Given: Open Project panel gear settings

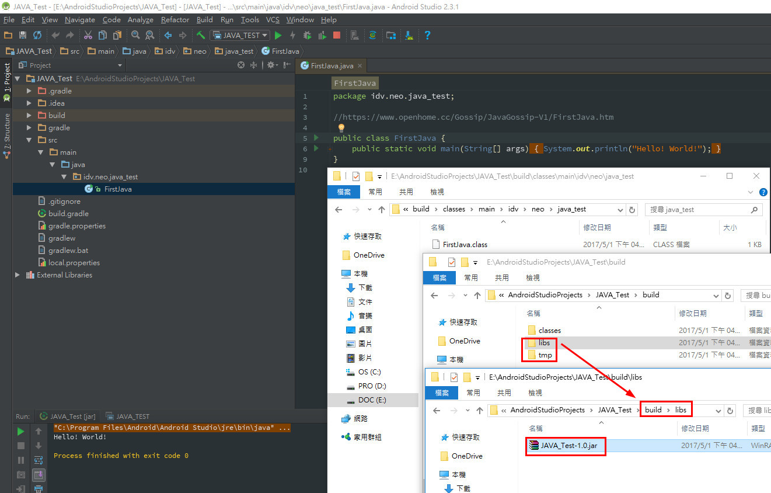Looking at the screenshot, I should click(272, 65).
